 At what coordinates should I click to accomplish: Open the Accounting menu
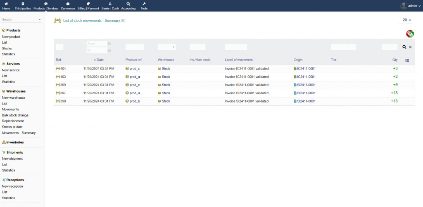tap(128, 6)
